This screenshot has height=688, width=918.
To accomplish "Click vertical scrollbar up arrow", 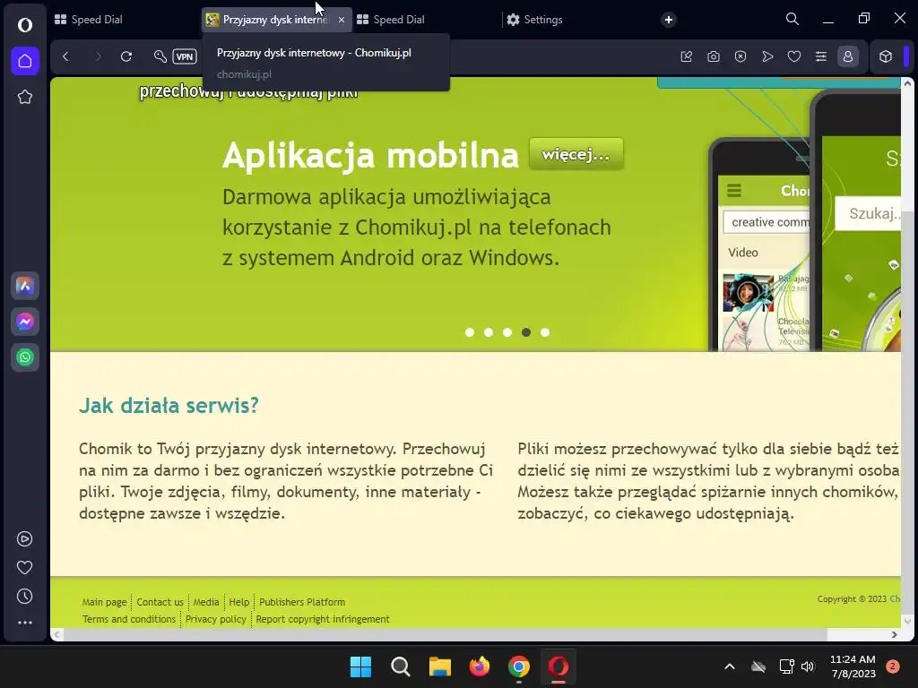I will click(x=907, y=83).
